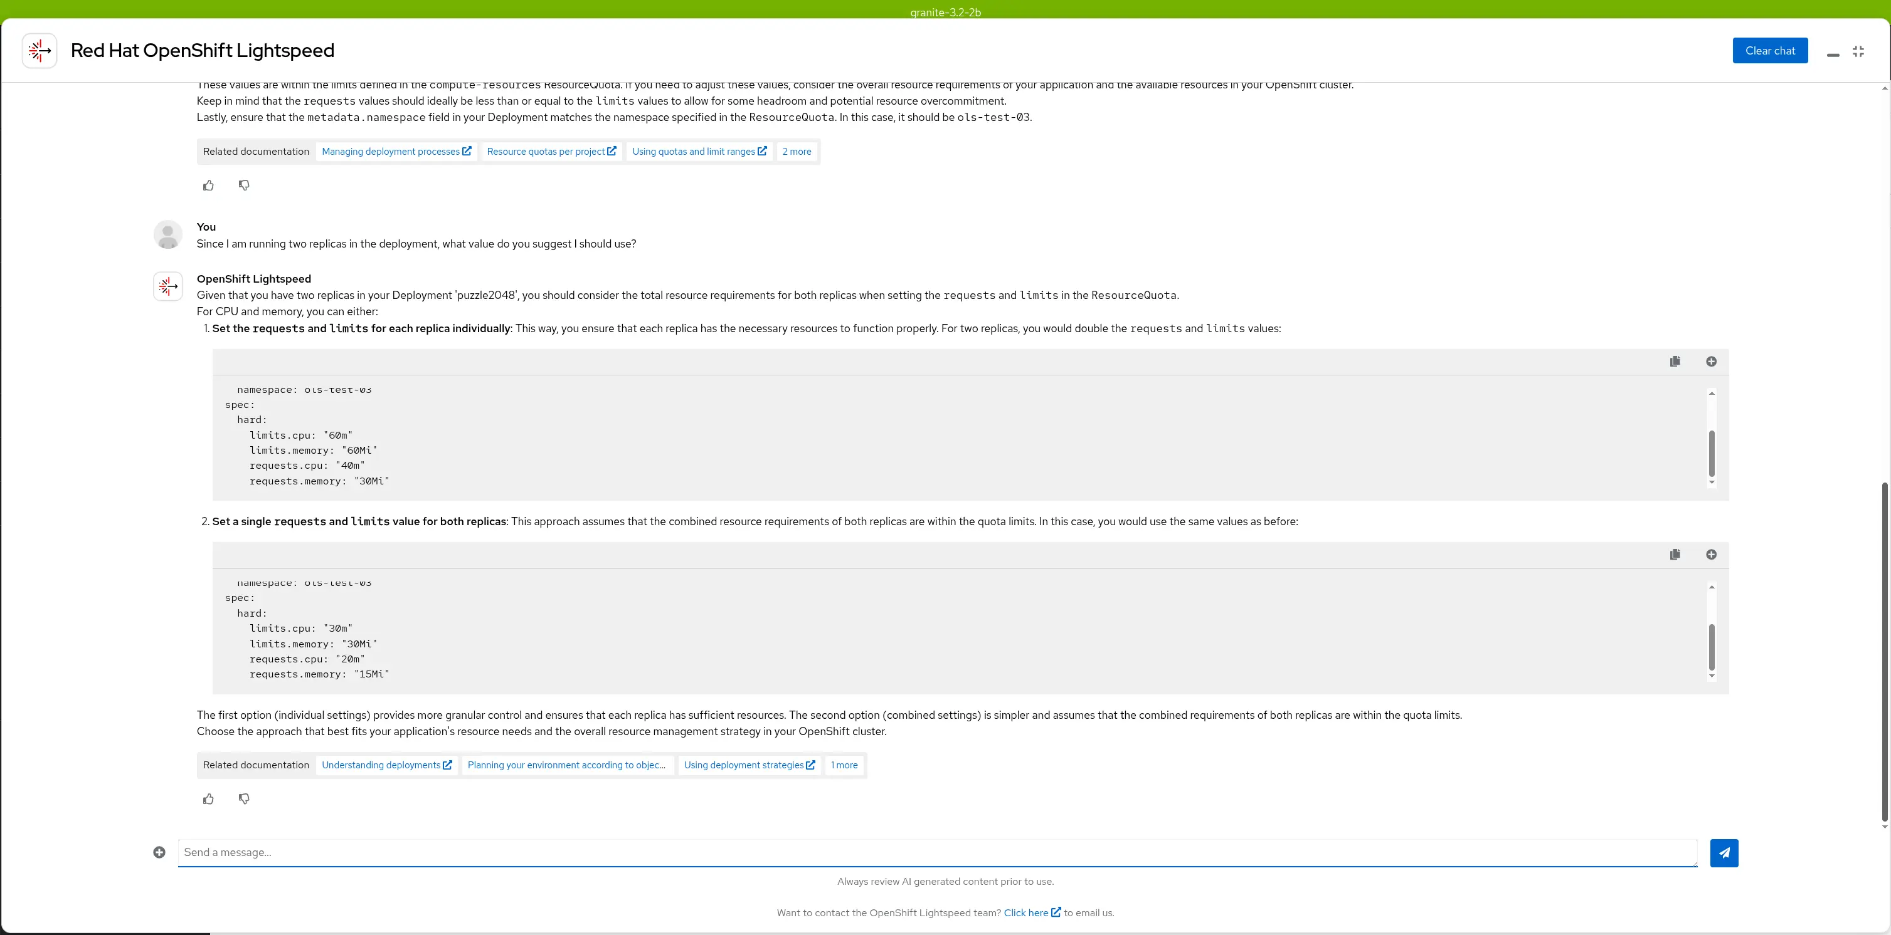Click the OpenShift Lightspeed logo in header
The image size is (1891, 935).
point(40,51)
